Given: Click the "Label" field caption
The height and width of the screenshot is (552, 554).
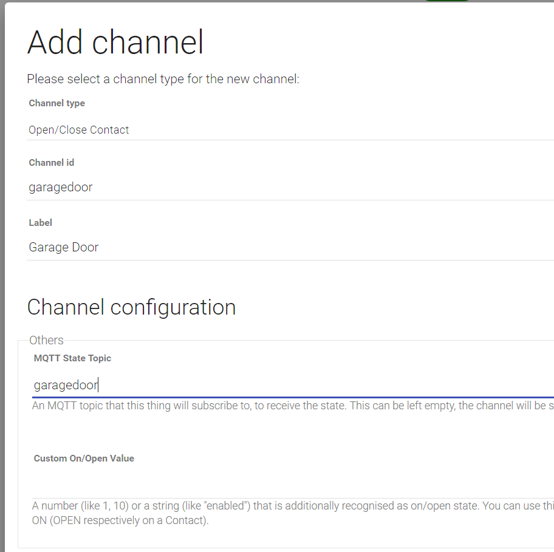Looking at the screenshot, I should click(40, 223).
